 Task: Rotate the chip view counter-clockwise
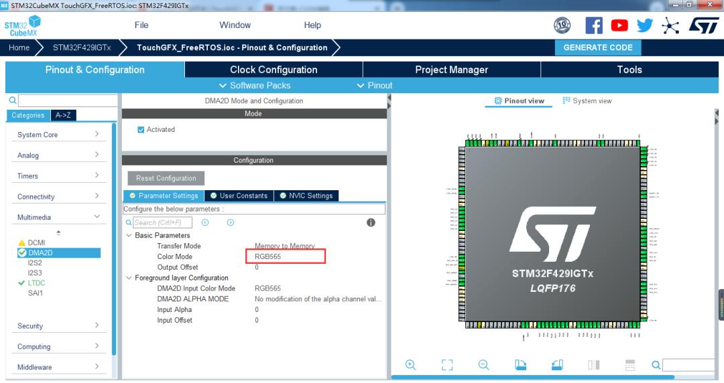557,364
